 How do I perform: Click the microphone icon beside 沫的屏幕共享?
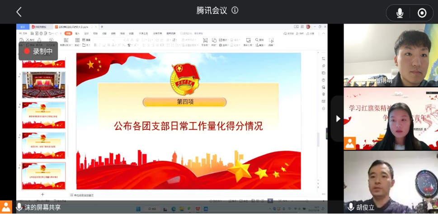click(x=19, y=207)
